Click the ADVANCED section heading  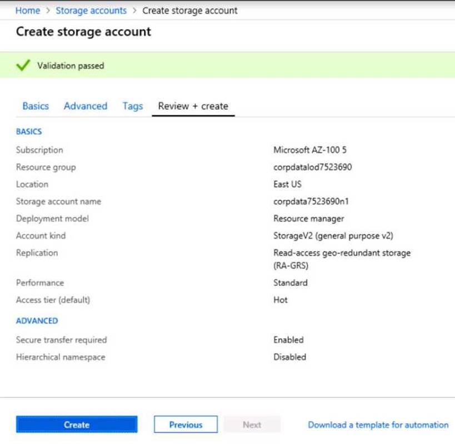click(x=37, y=321)
